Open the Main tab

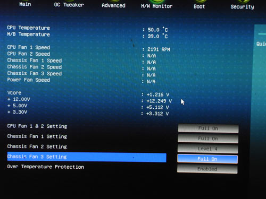pyautogui.click(x=25, y=4)
